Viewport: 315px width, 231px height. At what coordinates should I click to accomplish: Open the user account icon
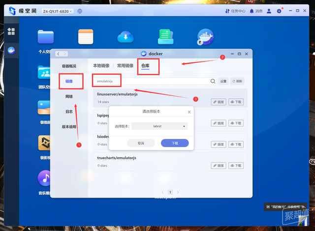click(x=269, y=11)
